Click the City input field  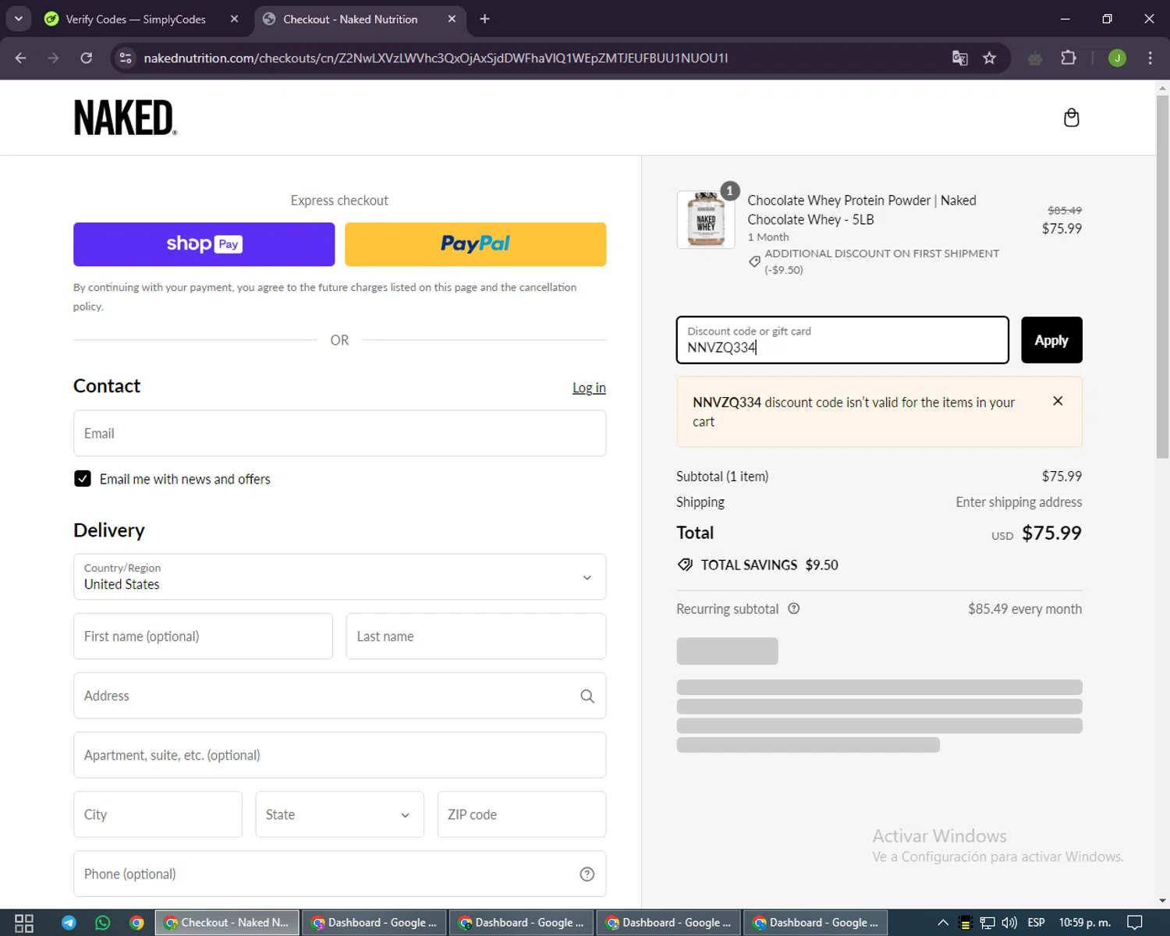point(158,814)
